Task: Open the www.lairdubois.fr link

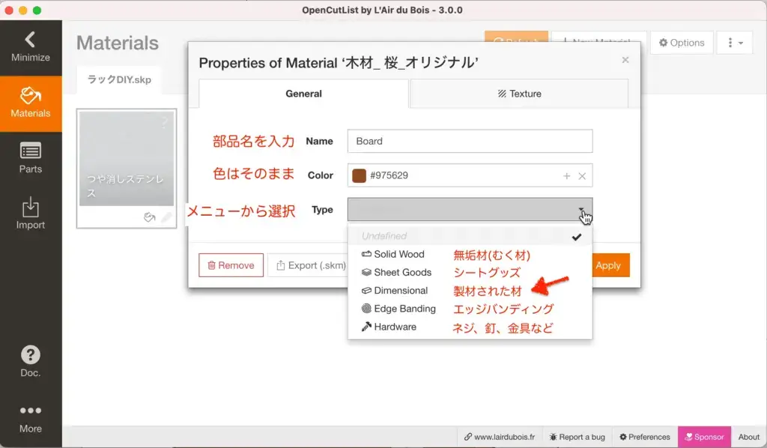Action: [x=500, y=437]
